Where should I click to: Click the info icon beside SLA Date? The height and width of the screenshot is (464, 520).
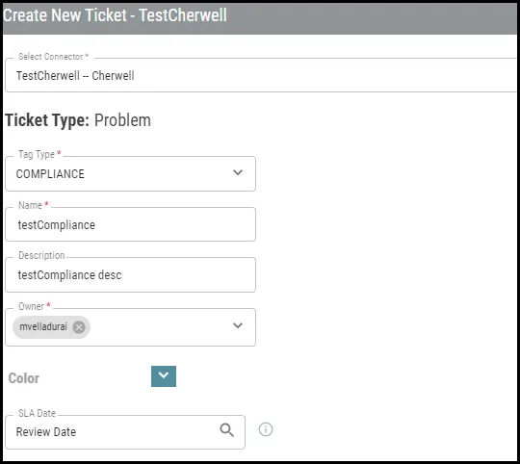(266, 429)
